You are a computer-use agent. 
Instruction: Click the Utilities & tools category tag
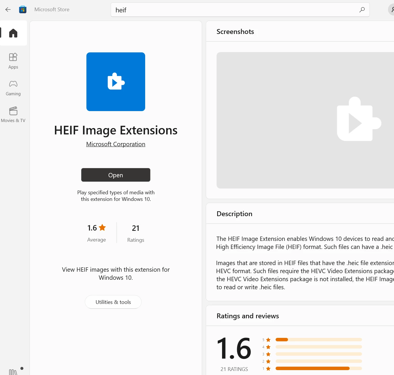tap(113, 302)
